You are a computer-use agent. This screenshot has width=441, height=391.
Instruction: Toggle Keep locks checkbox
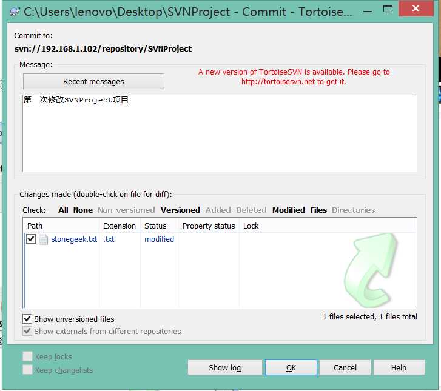(27, 356)
